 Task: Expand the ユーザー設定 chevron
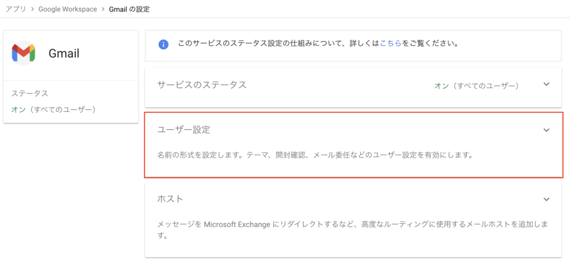[x=546, y=130]
